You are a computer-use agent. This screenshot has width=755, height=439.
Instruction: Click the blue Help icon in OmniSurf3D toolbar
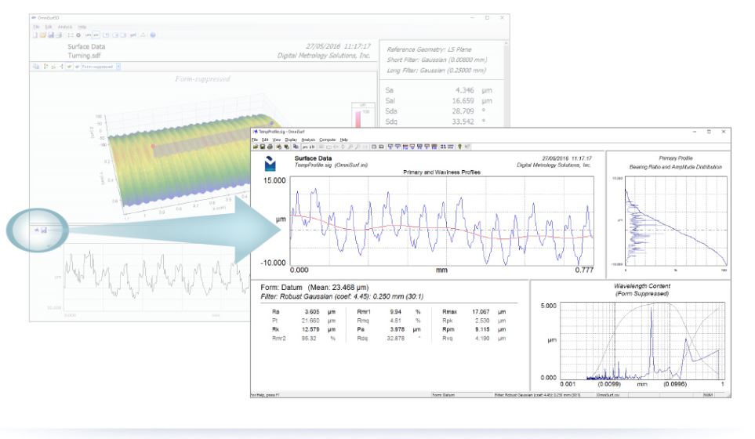pyautogui.click(x=152, y=35)
